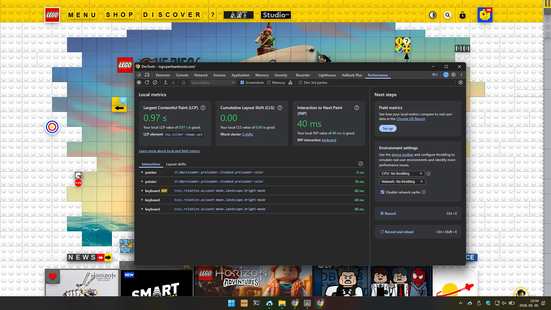The width and height of the screenshot is (551, 310).
Task: Clear the interactions log icon
Action: tap(361, 164)
